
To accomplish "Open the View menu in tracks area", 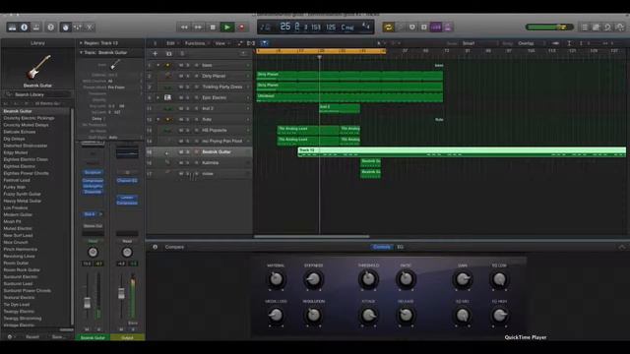I will [221, 43].
